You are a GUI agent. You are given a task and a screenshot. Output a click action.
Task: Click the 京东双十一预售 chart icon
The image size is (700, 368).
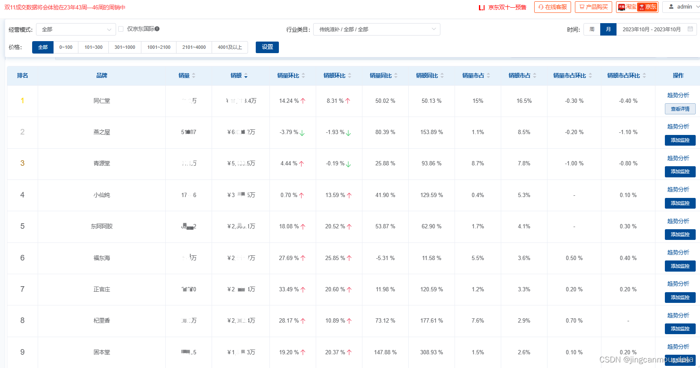pyautogui.click(x=482, y=8)
